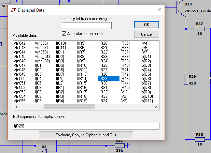Image resolution: width=211 pixels, height=153 pixels.
Task: Select trace I(V7)
Action: tap(144, 52)
